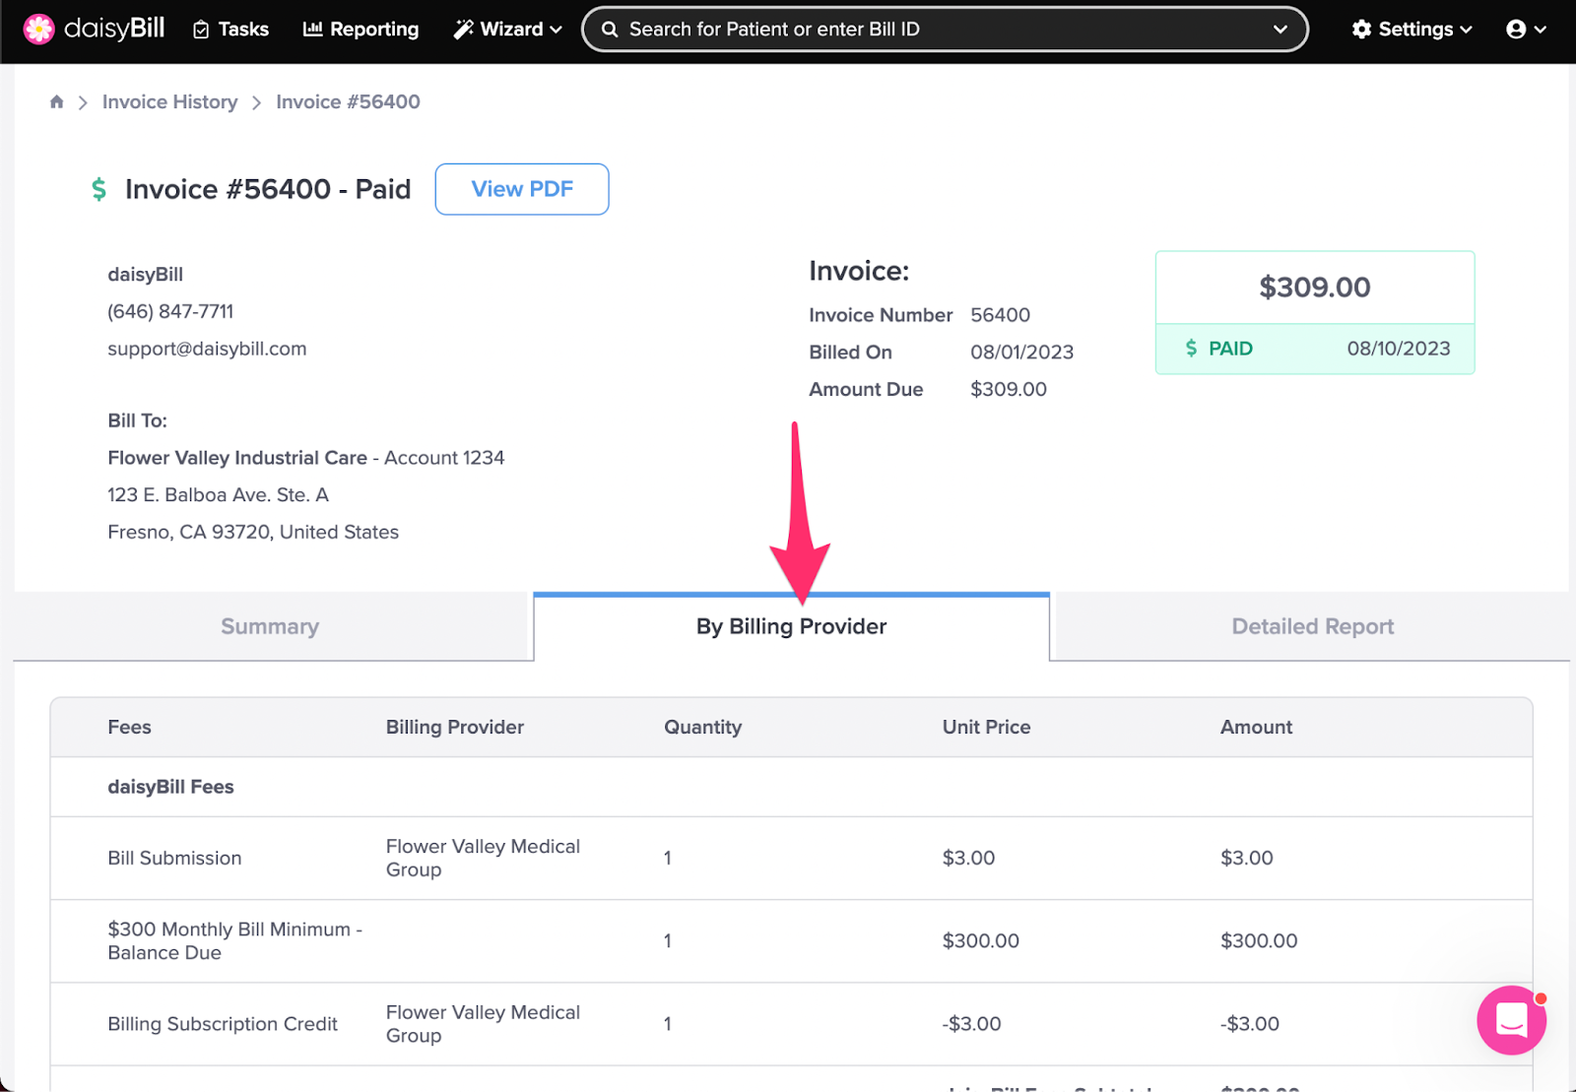Click the Settings gear icon
This screenshot has width=1576, height=1092.
[1361, 30]
